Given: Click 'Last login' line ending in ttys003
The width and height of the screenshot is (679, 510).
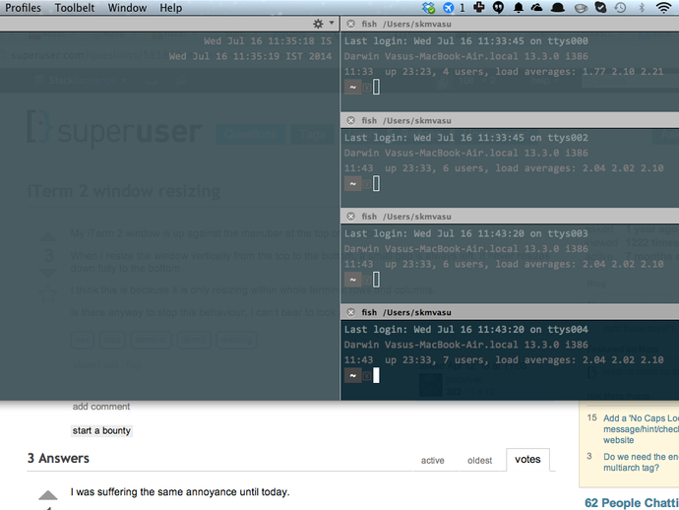Looking at the screenshot, I should click(x=465, y=233).
